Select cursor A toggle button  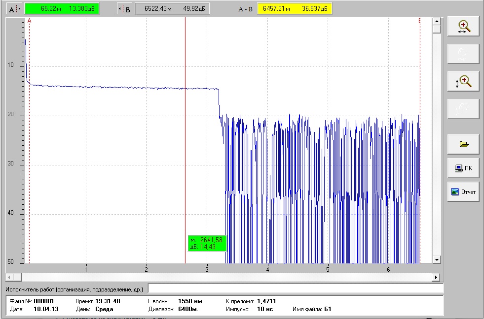[14, 9]
